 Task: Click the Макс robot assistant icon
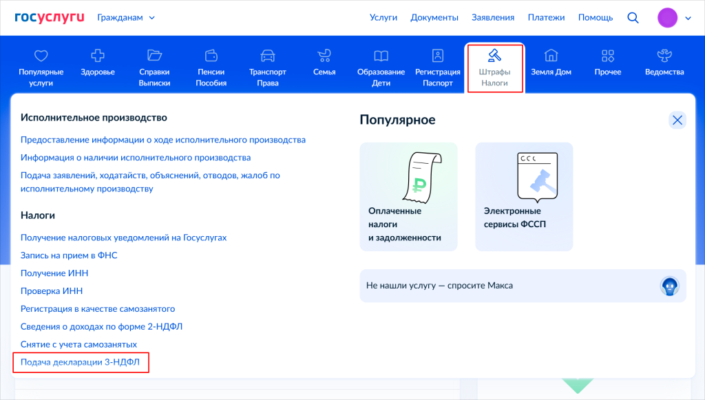(670, 286)
